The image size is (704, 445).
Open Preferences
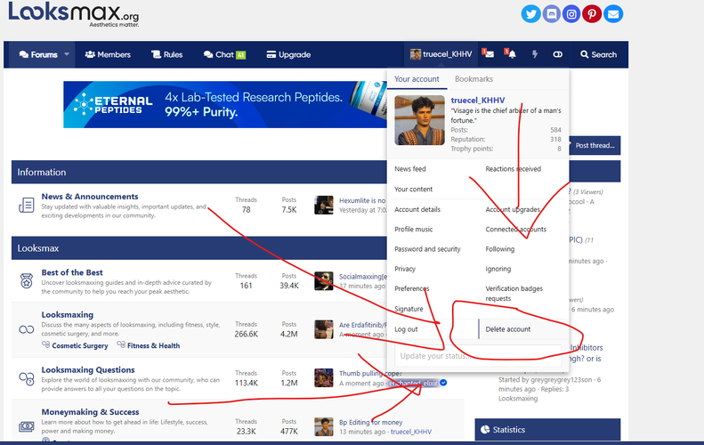pos(412,288)
